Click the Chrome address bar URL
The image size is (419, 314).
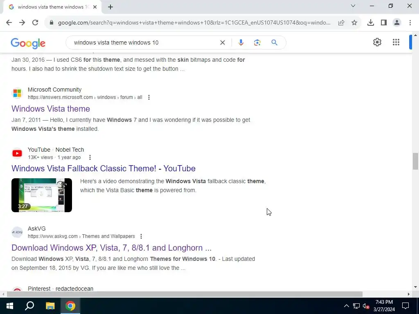194,23
